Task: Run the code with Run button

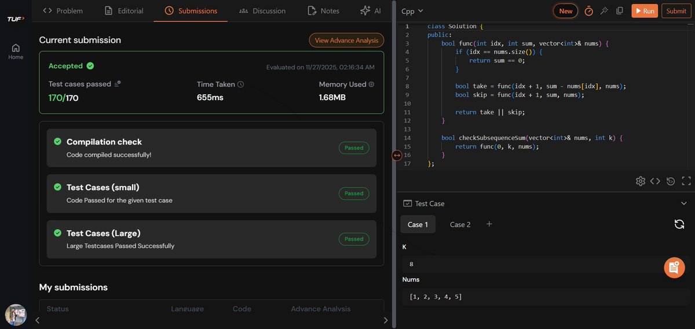Action: pyautogui.click(x=645, y=11)
